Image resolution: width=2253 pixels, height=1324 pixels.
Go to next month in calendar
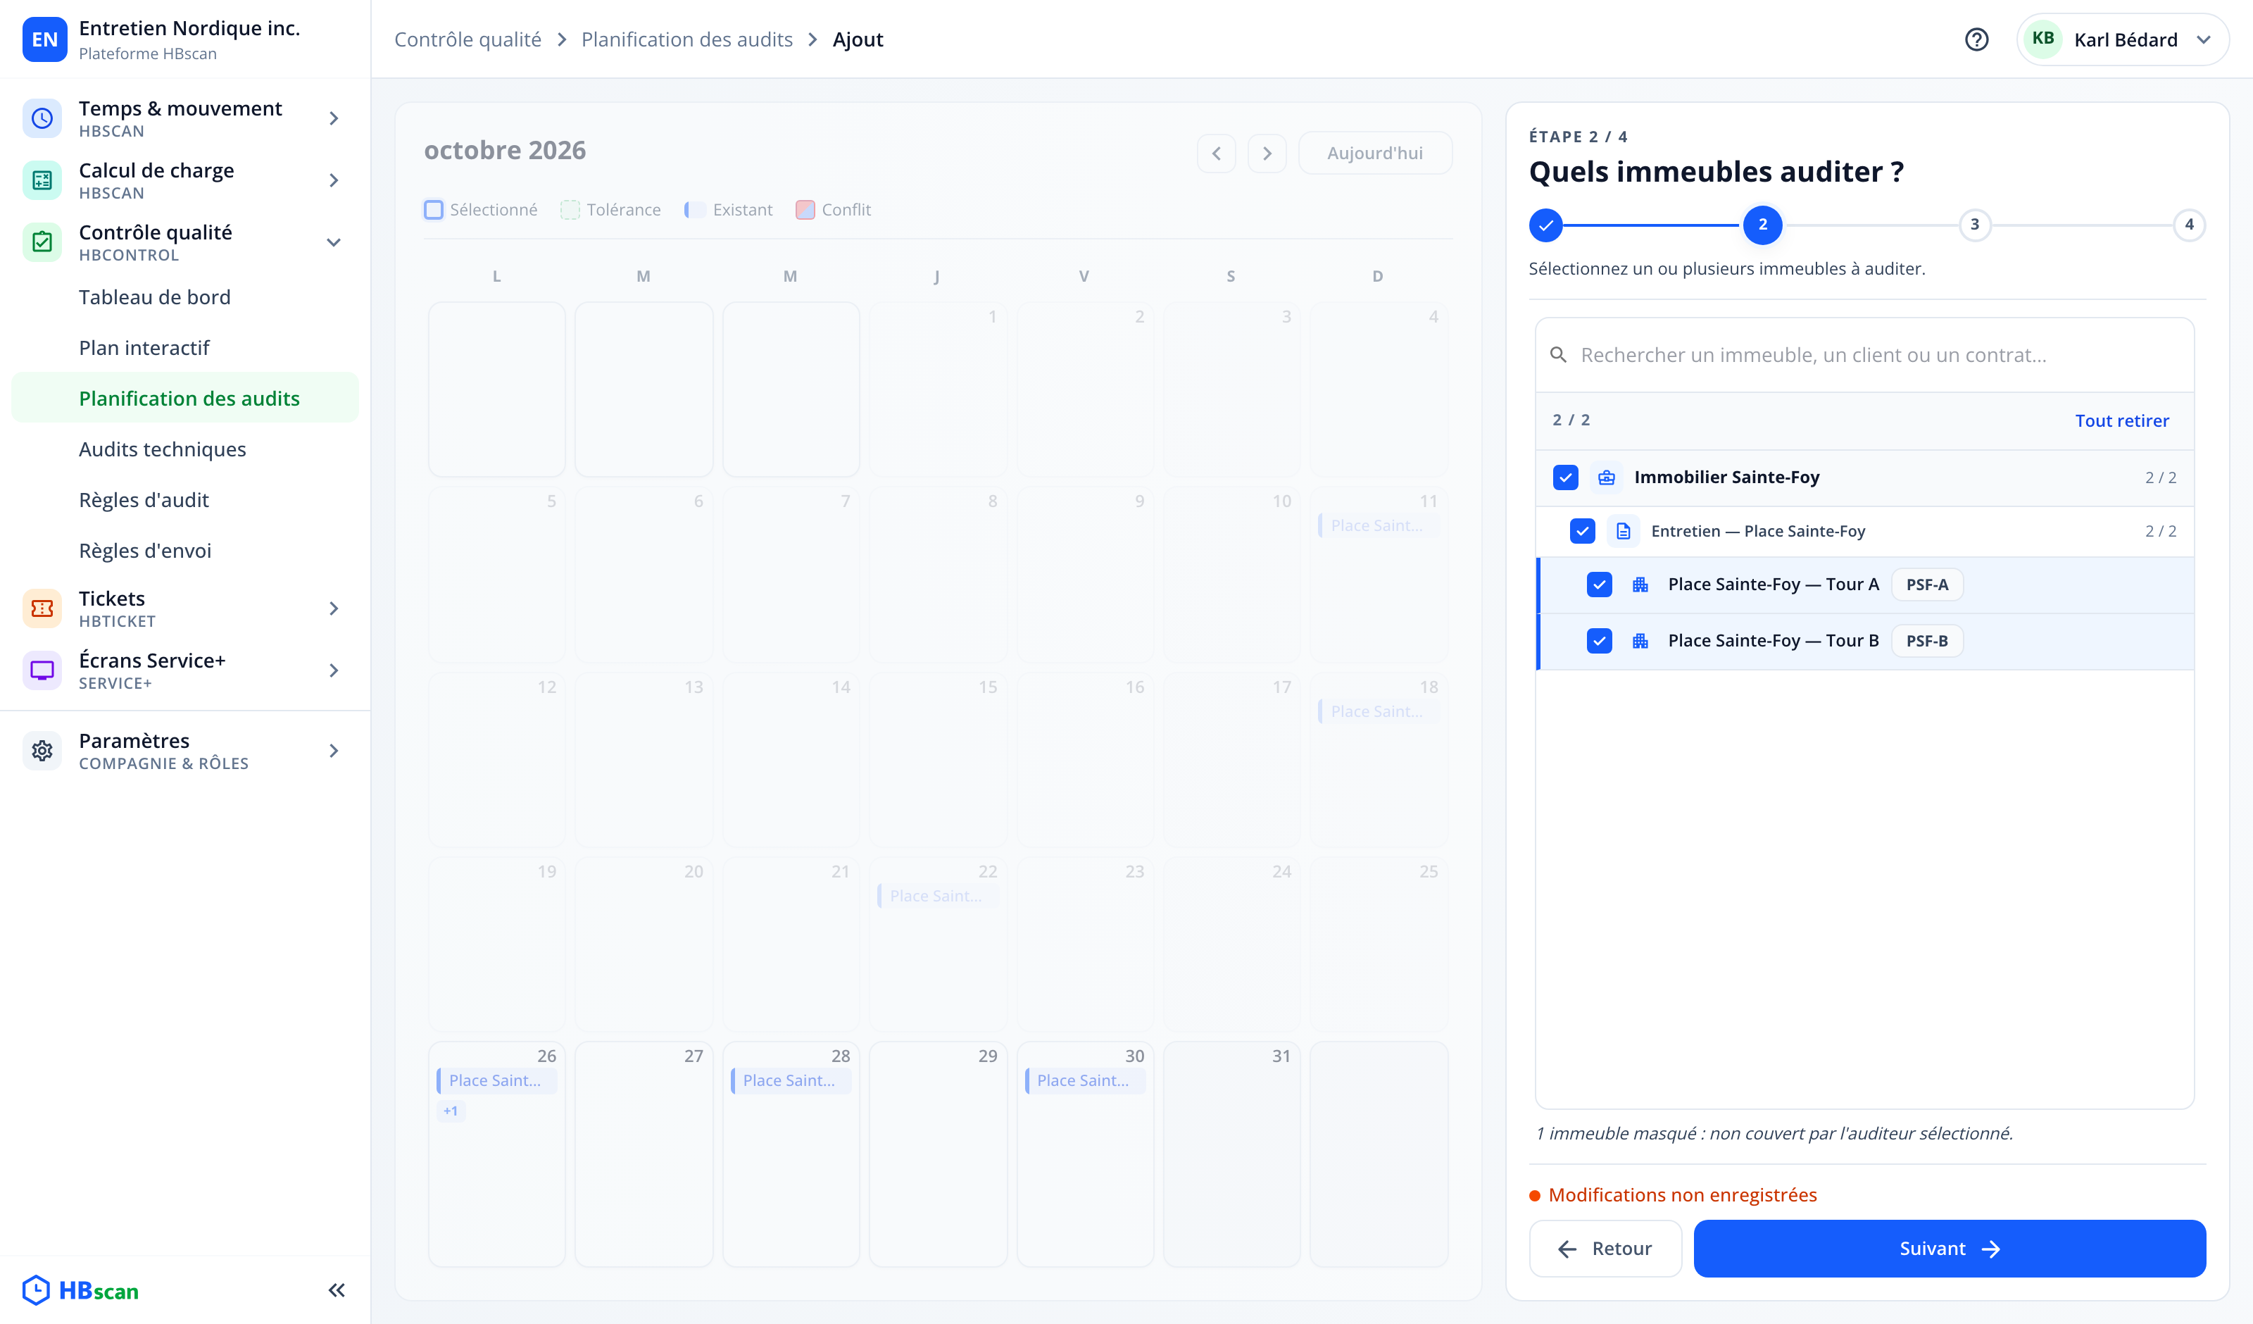tap(1267, 153)
